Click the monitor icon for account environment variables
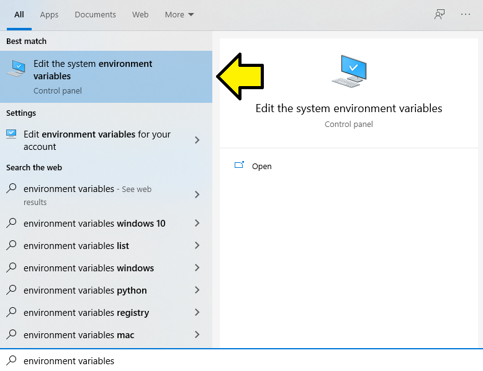483x371 pixels. coord(11,134)
